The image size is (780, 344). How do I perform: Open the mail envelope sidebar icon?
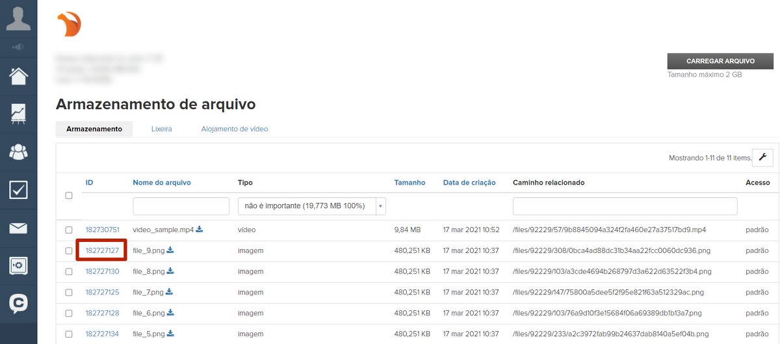pyautogui.click(x=18, y=228)
